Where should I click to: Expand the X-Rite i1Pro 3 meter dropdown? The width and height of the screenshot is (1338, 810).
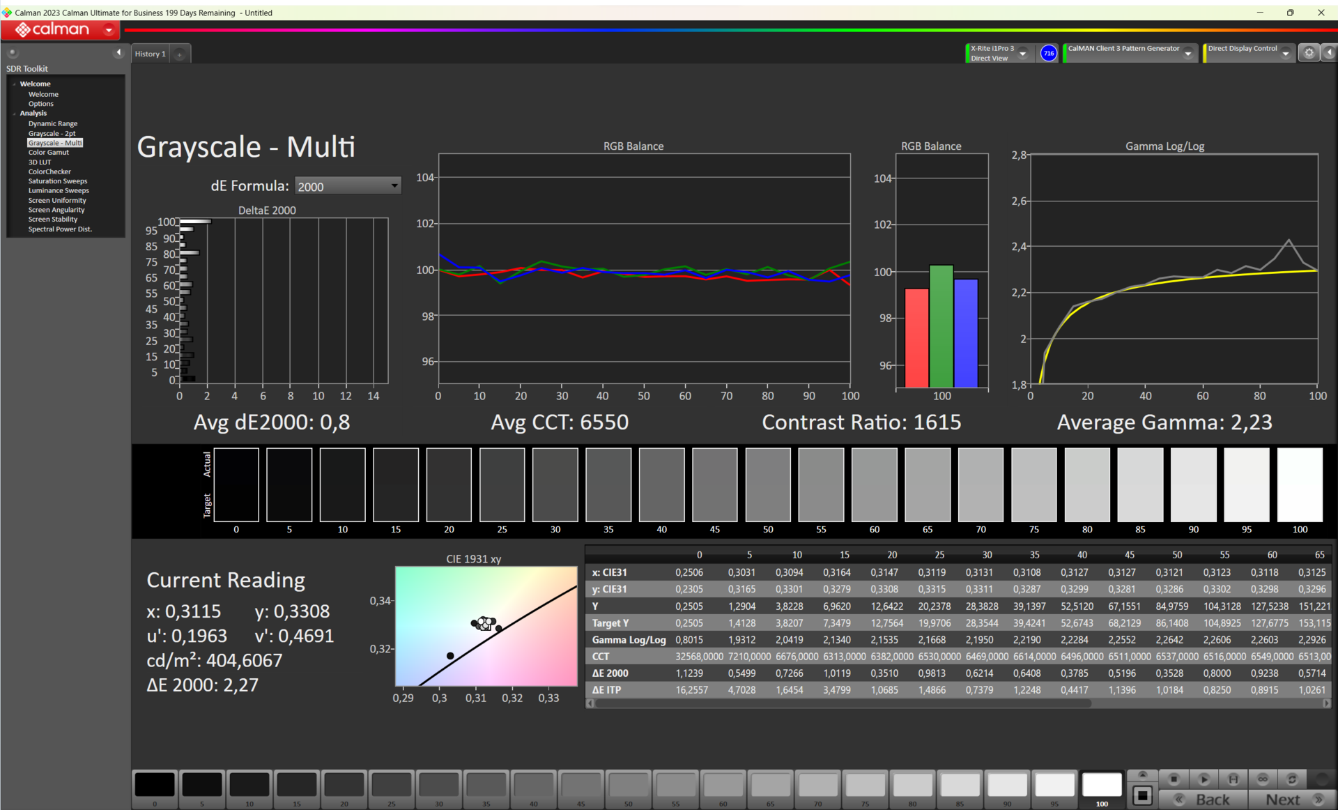point(1023,53)
